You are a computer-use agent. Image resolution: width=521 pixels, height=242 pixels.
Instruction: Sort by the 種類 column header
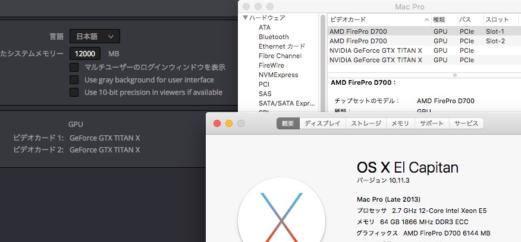(x=444, y=20)
